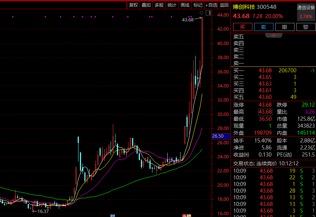Open the 统计 statistics tool
The width and height of the screenshot is (316, 217).
pyautogui.click(x=172, y=5)
